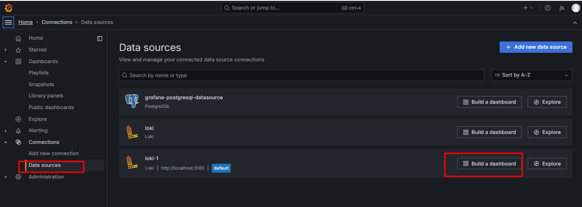
Task: Open the add-new plus menu
Action: coord(528,8)
